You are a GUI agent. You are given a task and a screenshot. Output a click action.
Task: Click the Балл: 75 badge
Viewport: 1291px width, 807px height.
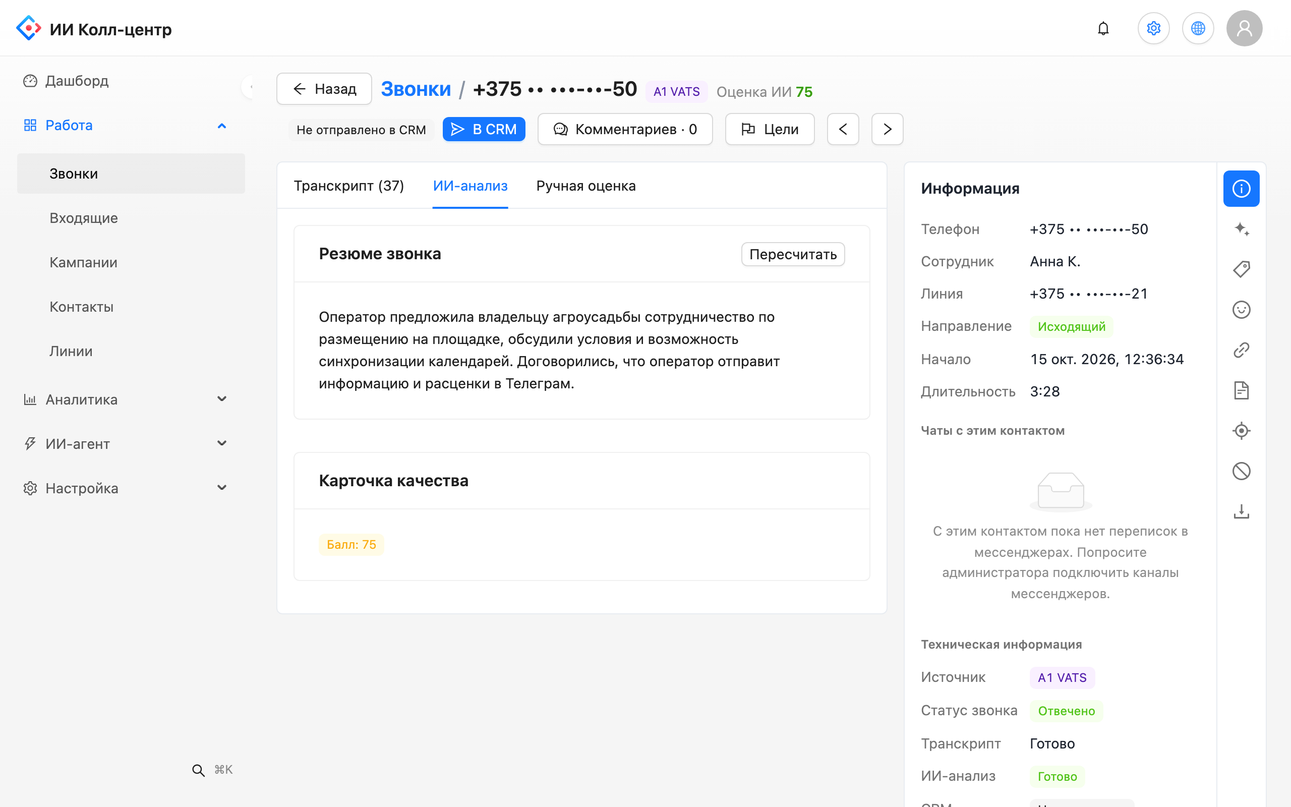(x=351, y=544)
